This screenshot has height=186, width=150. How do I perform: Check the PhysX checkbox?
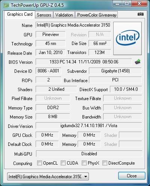pyautogui.click(x=84, y=163)
